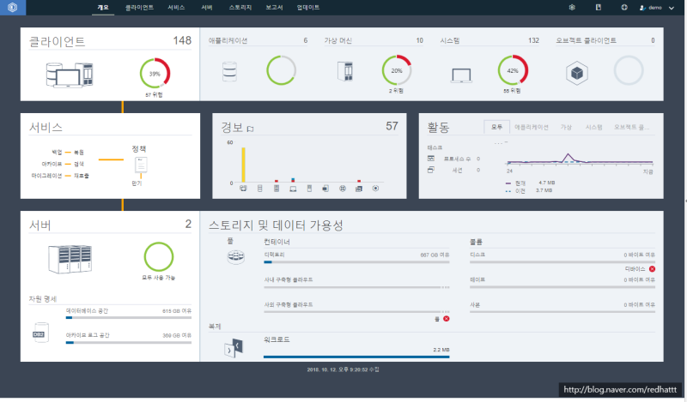
Task: Click the 오브젝트 클라이언트 cube icon
Action: 576,73
